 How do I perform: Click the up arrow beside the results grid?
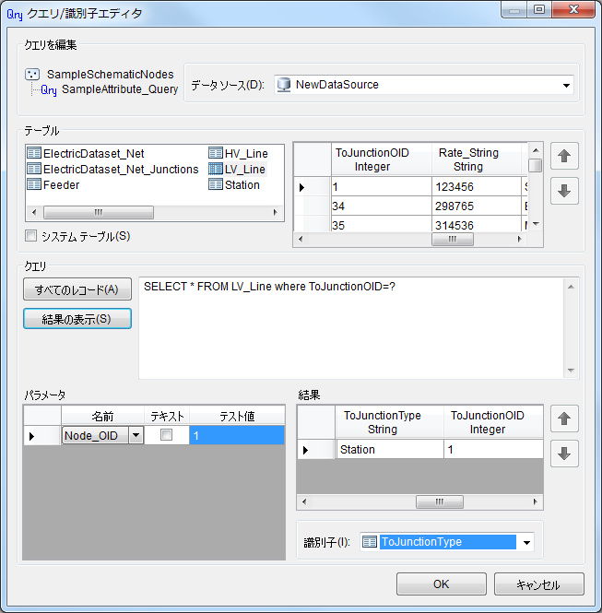(564, 419)
